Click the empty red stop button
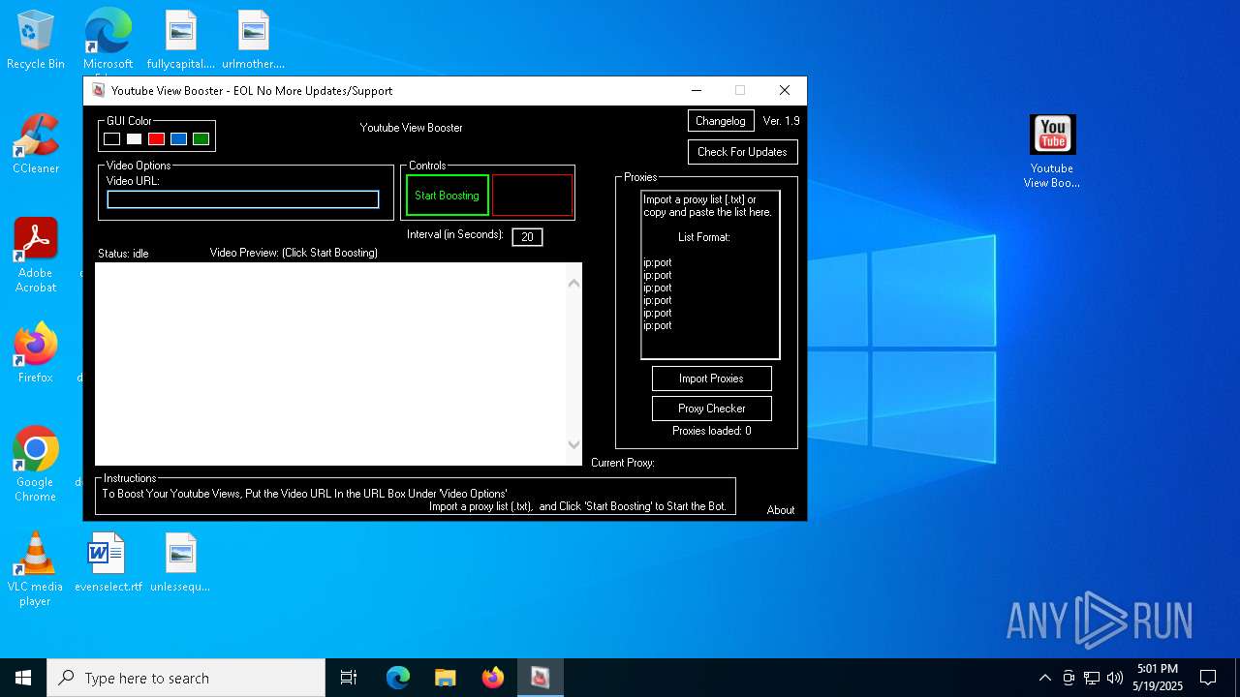Image resolution: width=1240 pixels, height=697 pixels. (533, 196)
